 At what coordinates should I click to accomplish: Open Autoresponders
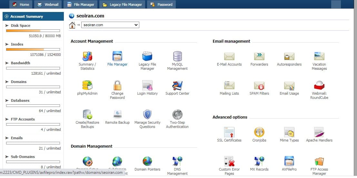click(x=289, y=56)
